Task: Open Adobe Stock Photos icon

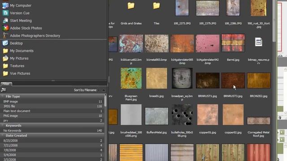Action: (x=5, y=28)
